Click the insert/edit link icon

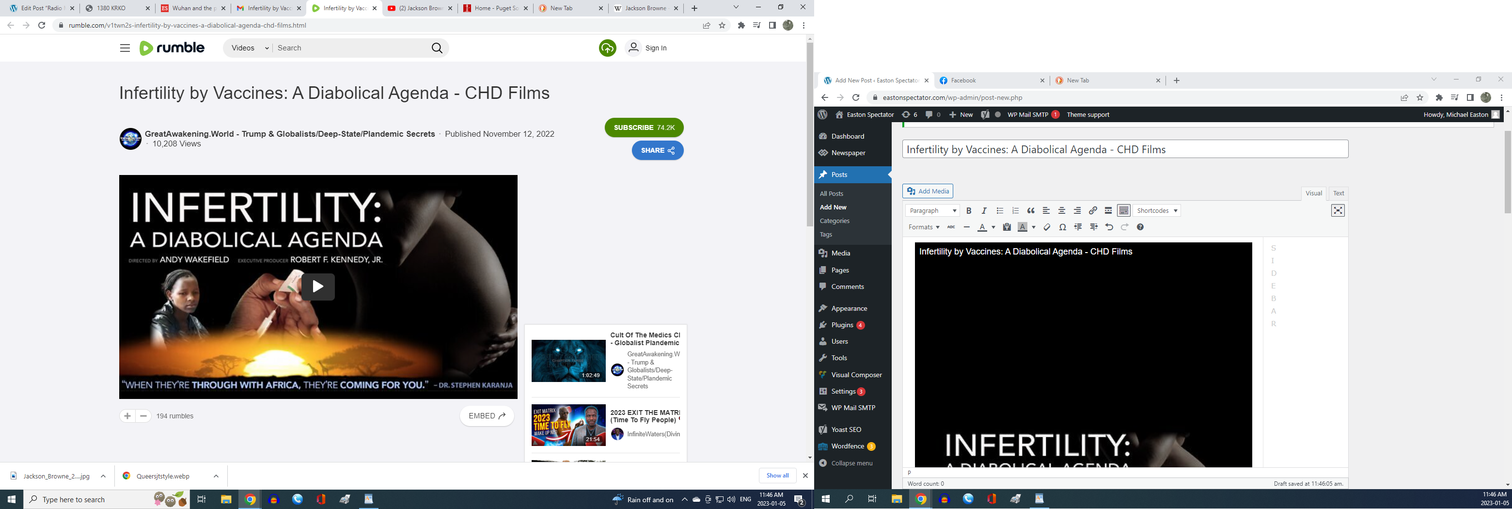point(1093,211)
